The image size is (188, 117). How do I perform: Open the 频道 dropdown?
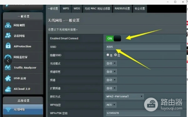(111, 80)
